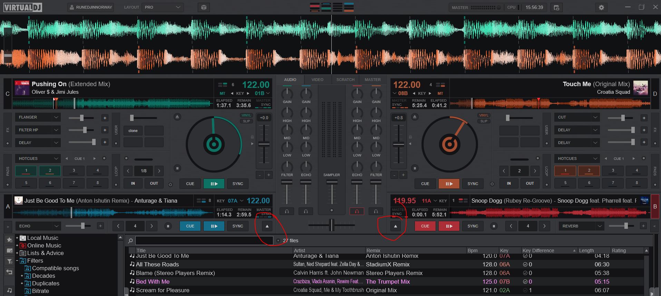Toggle headphone cue on the leftmost mixer channel
Image resolution: width=661 pixels, height=296 pixels.
287,211
